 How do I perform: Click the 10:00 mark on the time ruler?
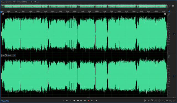(38, 11)
